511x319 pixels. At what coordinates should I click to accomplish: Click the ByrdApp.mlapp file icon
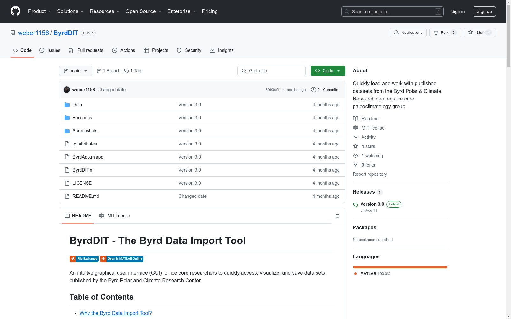(67, 157)
